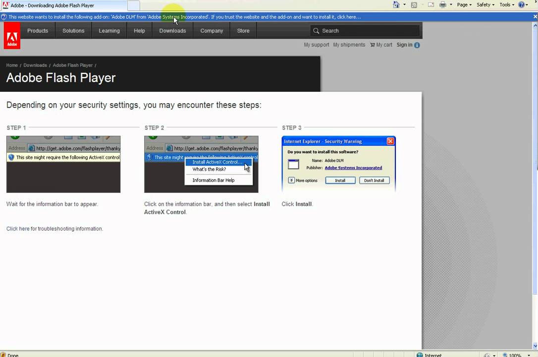Click the Print icon
The image size is (538, 357).
443,5
